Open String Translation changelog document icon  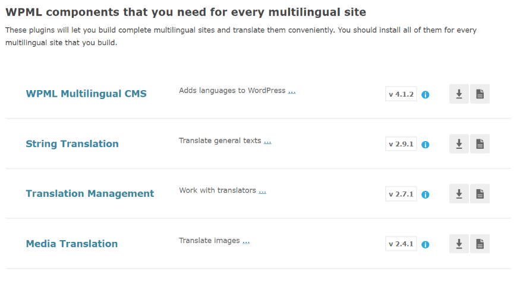click(x=480, y=144)
